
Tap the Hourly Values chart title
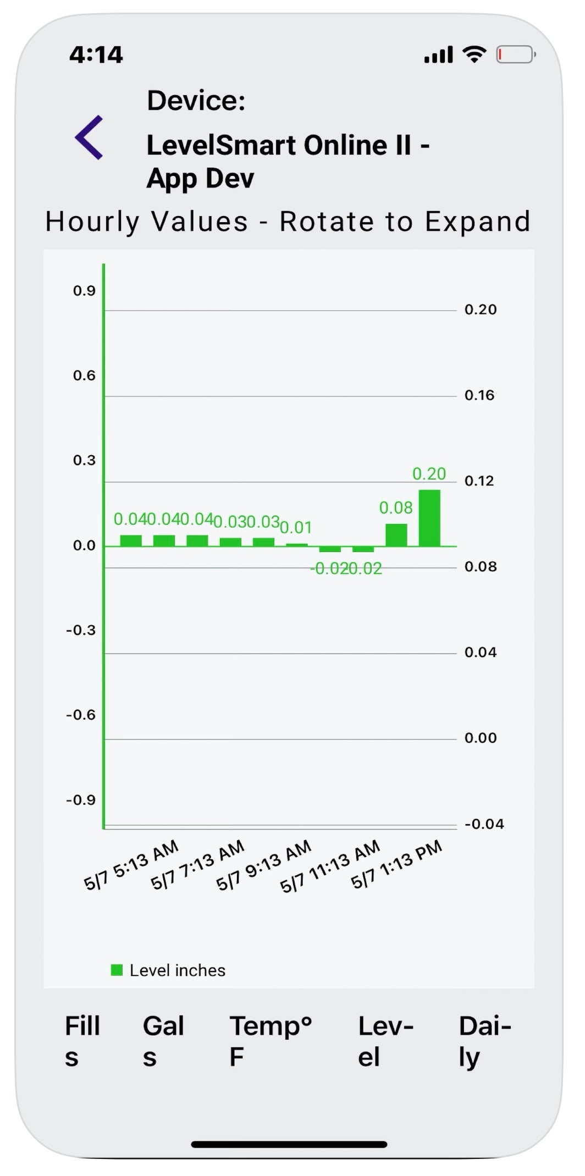click(288, 222)
